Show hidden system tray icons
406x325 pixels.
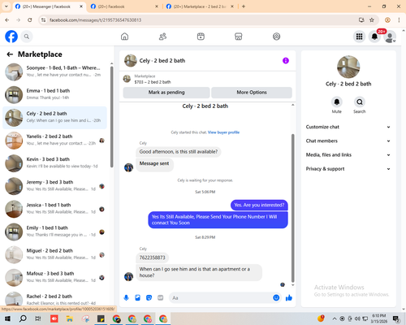coord(335,318)
